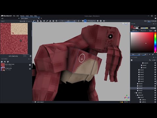The height and width of the screenshot is (118, 157).
Task: Open the デフォルト dropdown
Action: coord(91,21)
